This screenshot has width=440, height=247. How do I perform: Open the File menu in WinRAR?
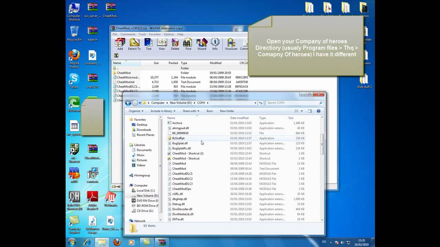tap(115, 34)
